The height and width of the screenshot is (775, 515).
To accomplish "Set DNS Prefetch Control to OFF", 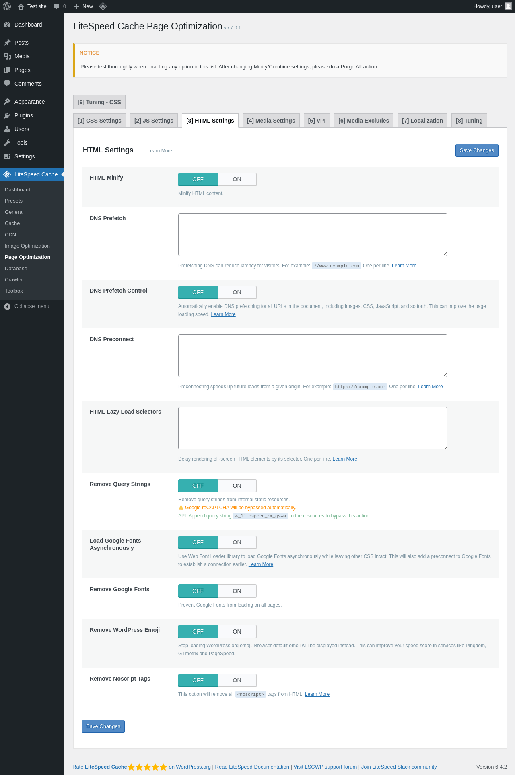I will (x=198, y=292).
